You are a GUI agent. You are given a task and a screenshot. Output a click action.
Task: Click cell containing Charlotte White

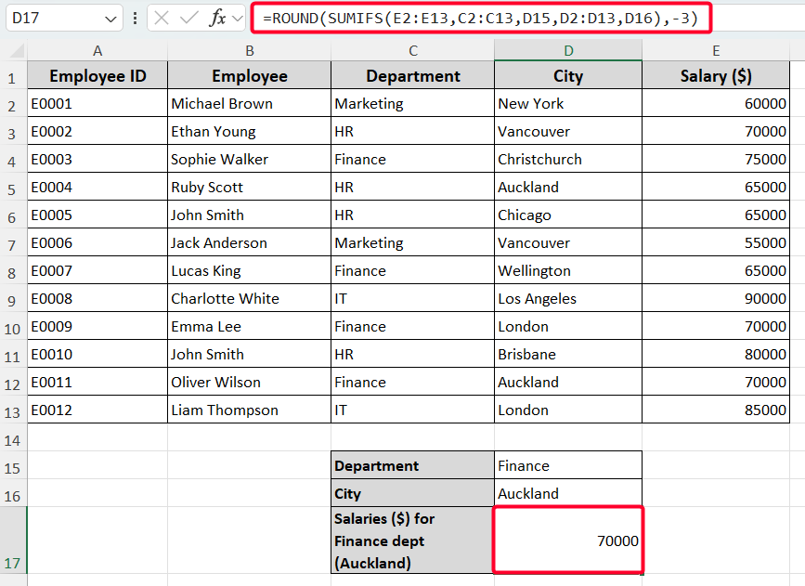pyautogui.click(x=249, y=299)
